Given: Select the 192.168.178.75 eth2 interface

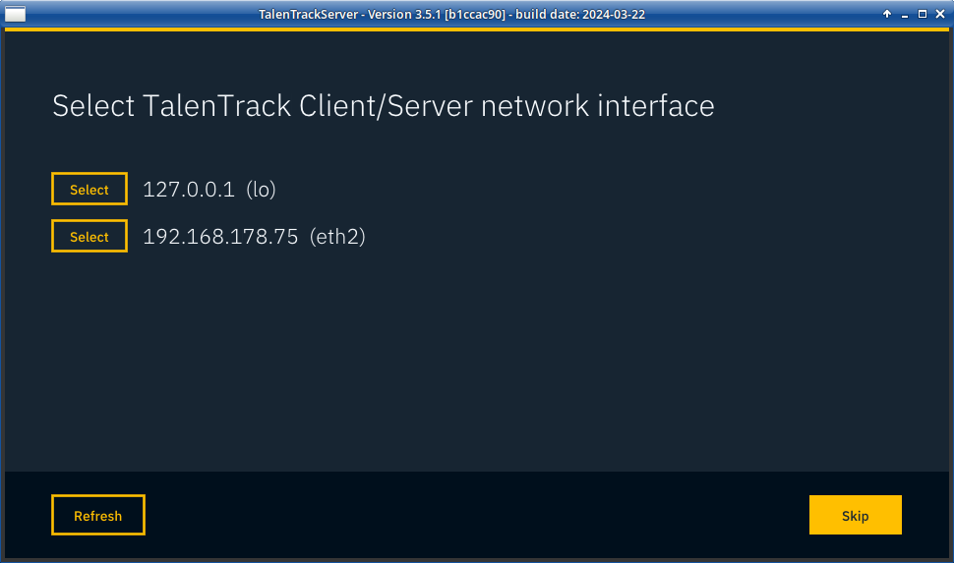Looking at the screenshot, I should click(89, 237).
